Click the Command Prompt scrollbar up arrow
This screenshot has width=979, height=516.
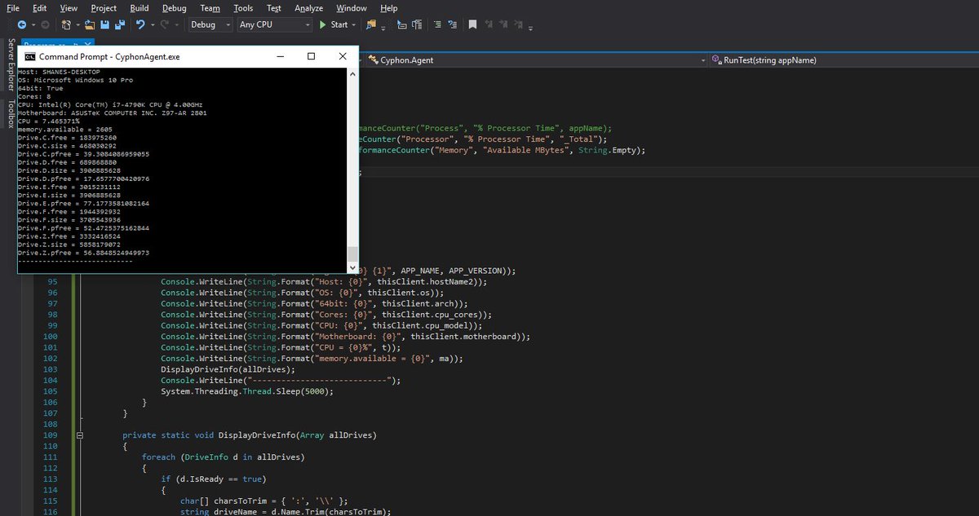point(352,74)
